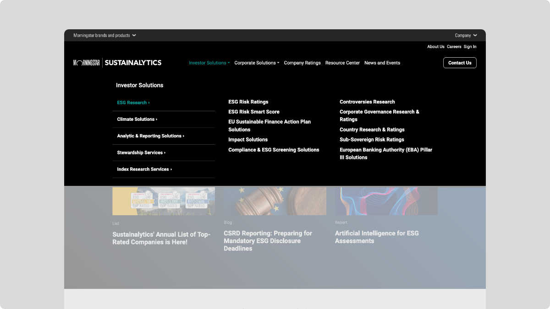
Task: Navigate to Company Ratings
Action: pos(302,63)
